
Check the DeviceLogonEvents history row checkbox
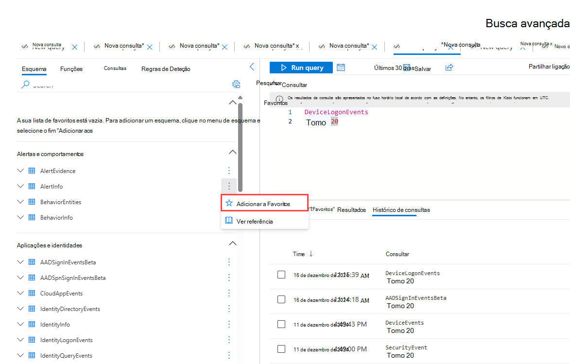click(281, 275)
